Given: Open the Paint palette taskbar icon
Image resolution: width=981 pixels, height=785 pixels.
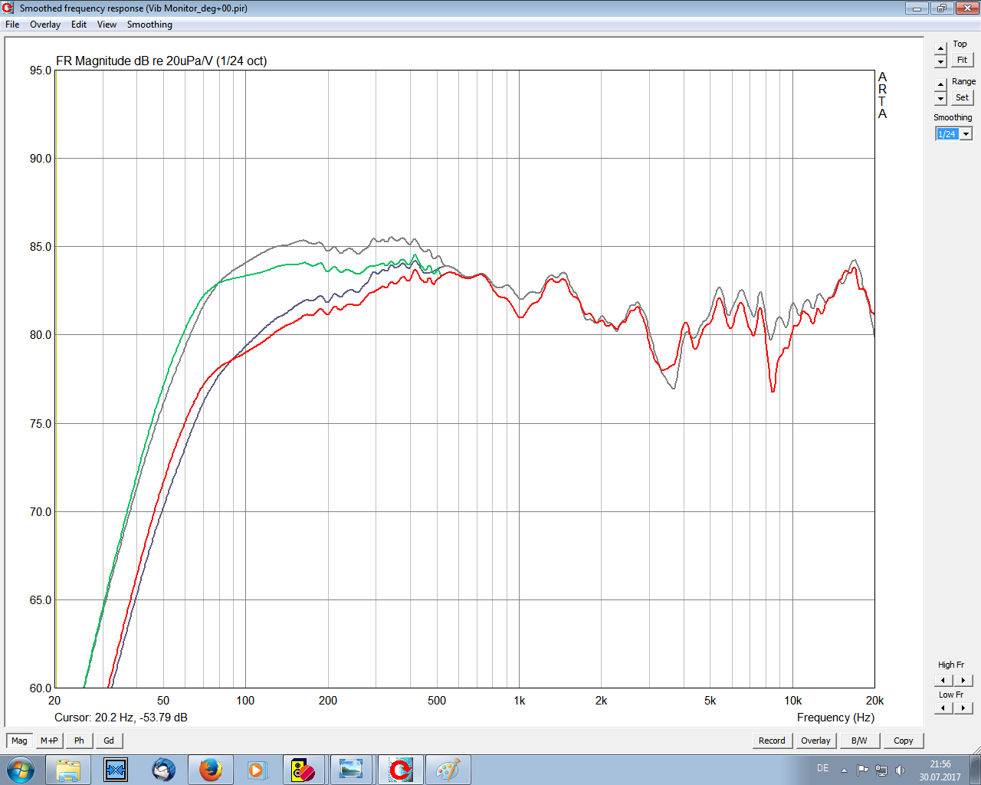Looking at the screenshot, I should click(x=447, y=770).
